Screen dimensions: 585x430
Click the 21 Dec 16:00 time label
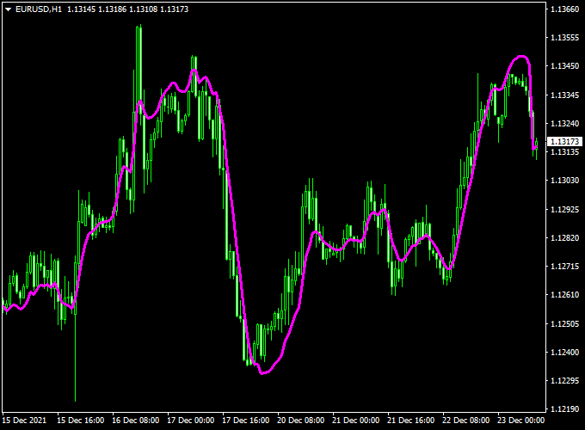[x=410, y=421]
